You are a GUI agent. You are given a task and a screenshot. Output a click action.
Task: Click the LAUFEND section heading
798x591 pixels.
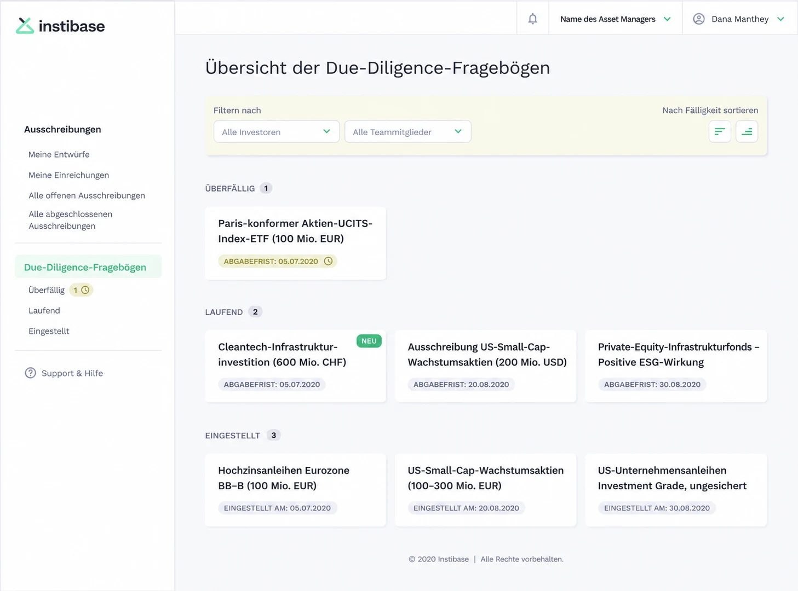pyautogui.click(x=224, y=312)
